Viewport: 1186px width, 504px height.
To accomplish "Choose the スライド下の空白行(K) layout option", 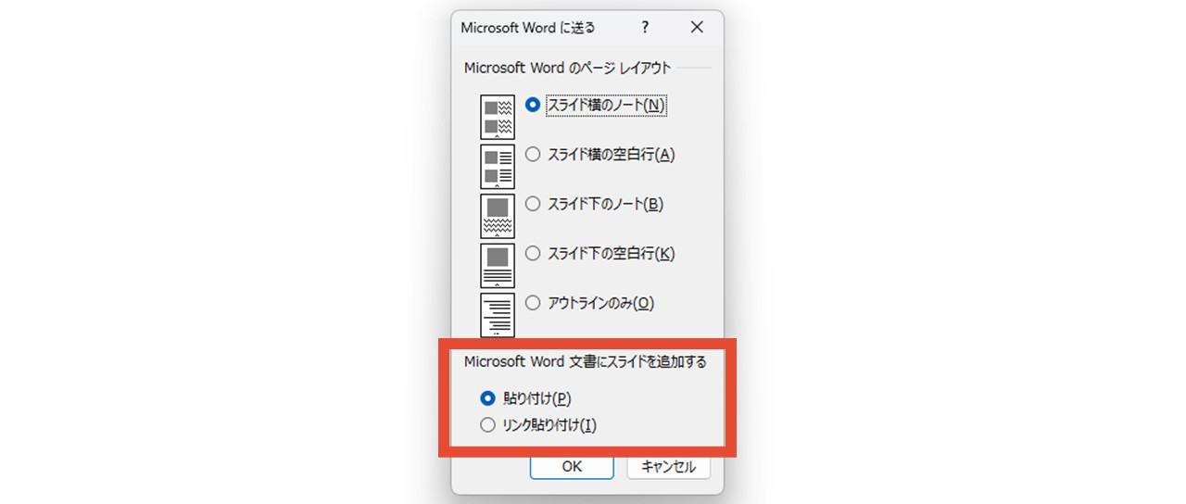I will point(599,253).
